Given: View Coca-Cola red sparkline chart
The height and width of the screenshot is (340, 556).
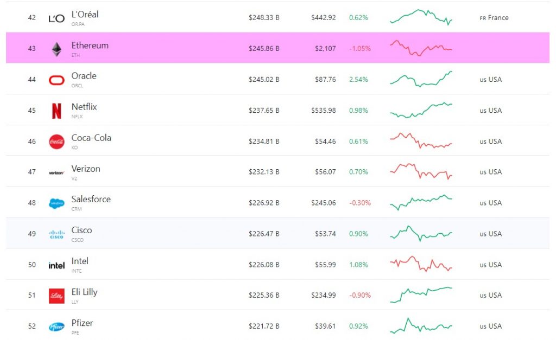Looking at the screenshot, I should point(421,140).
